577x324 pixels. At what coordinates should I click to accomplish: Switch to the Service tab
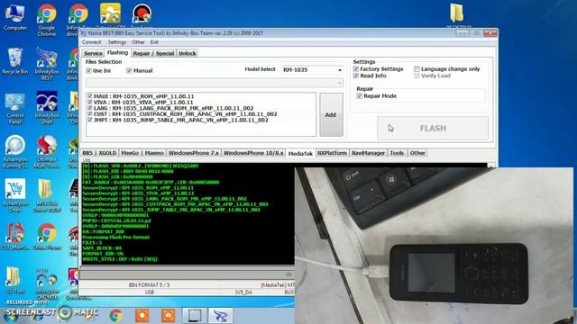(93, 53)
